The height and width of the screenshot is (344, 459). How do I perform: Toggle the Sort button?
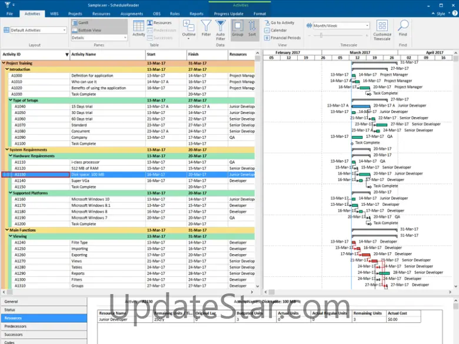pyautogui.click(x=252, y=29)
